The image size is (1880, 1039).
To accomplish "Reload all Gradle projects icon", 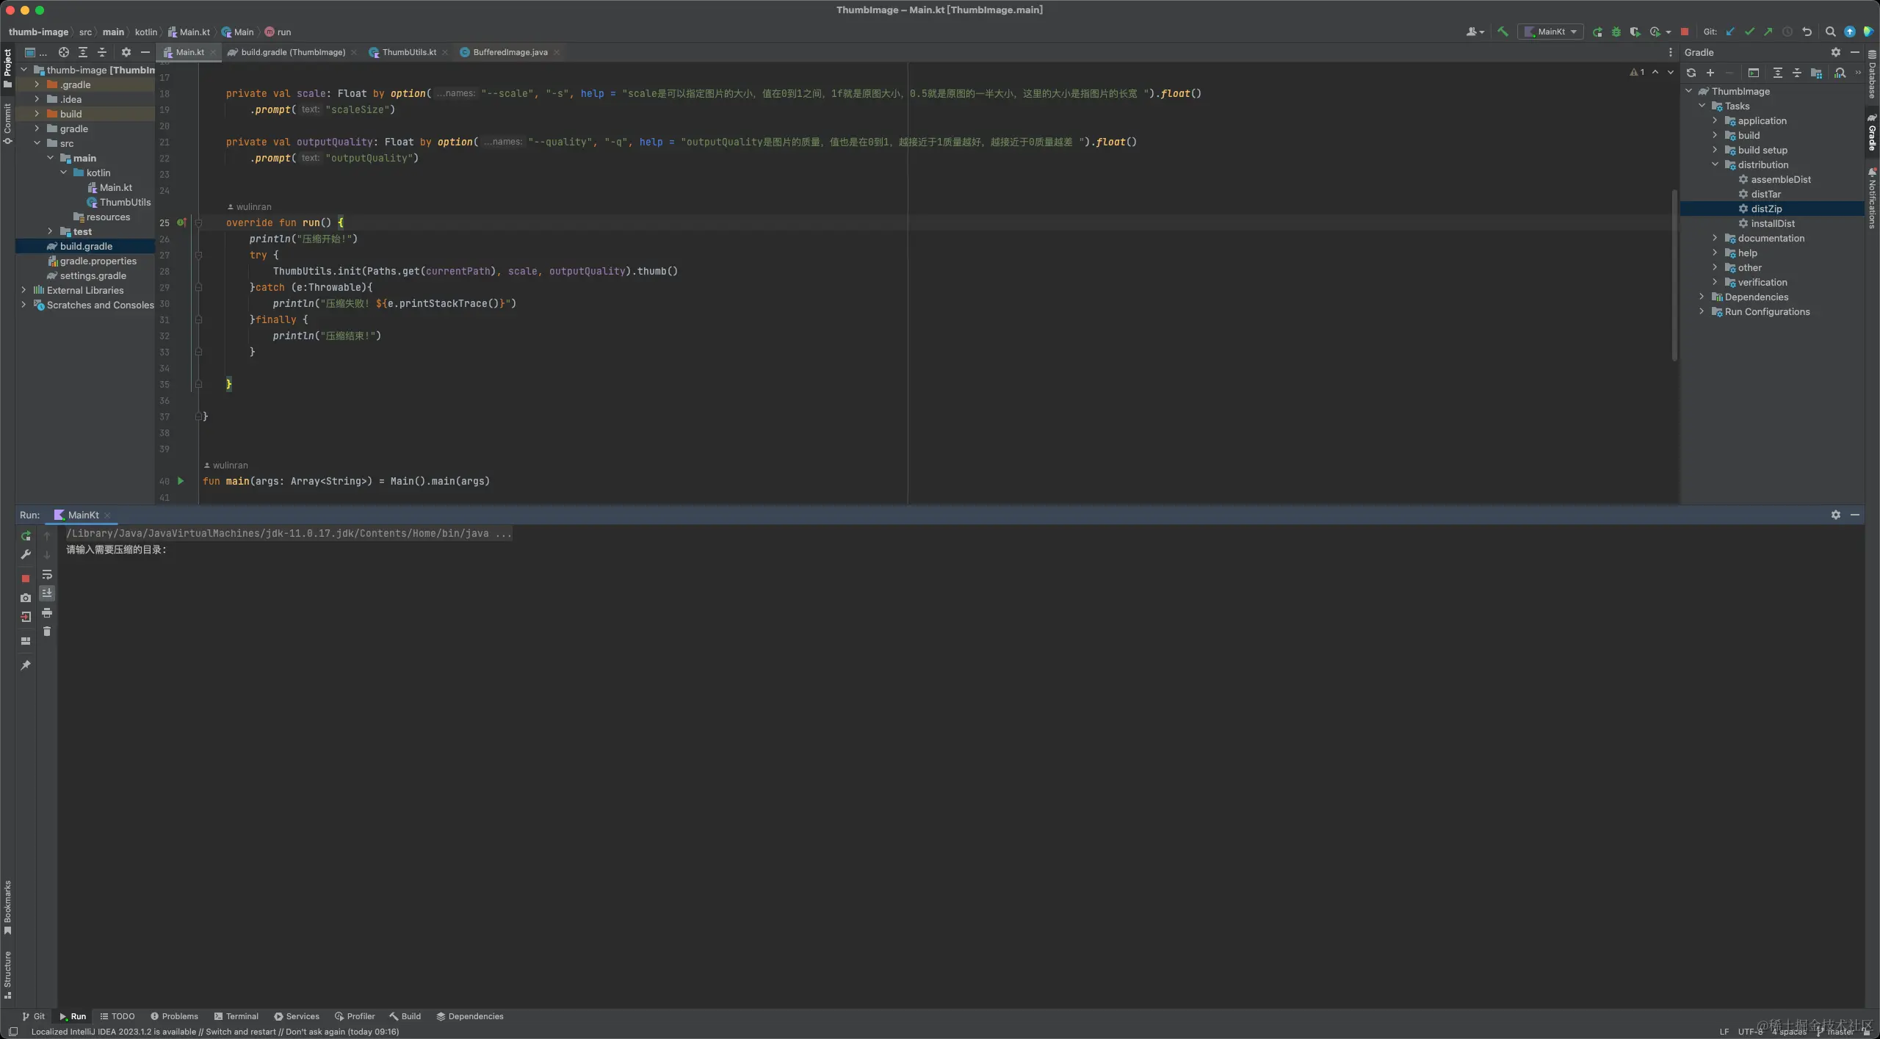I will point(1691,73).
